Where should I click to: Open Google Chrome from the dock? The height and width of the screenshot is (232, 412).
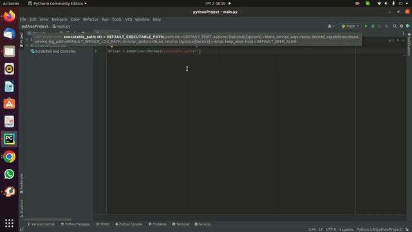tap(9, 157)
